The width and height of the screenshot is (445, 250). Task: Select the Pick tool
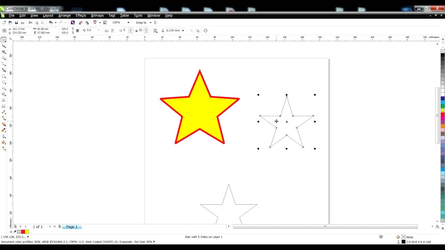point(3,40)
